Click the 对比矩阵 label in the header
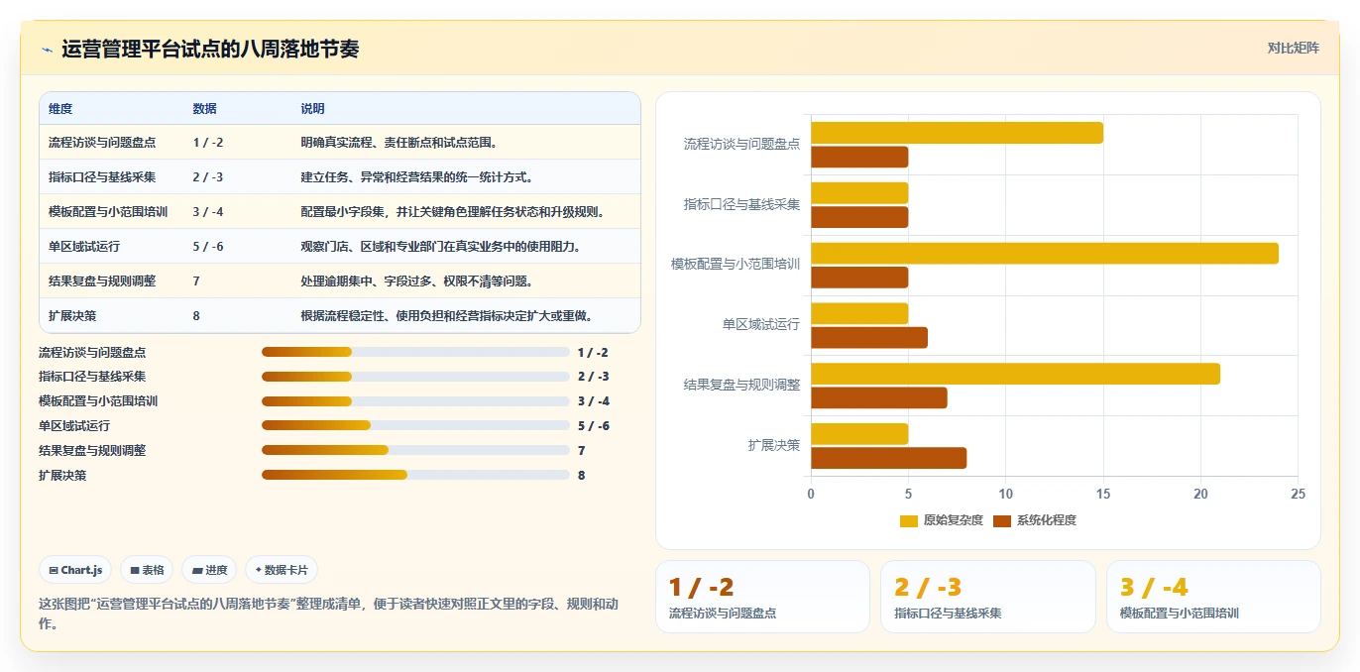The height and width of the screenshot is (672, 1360). 1293,48
